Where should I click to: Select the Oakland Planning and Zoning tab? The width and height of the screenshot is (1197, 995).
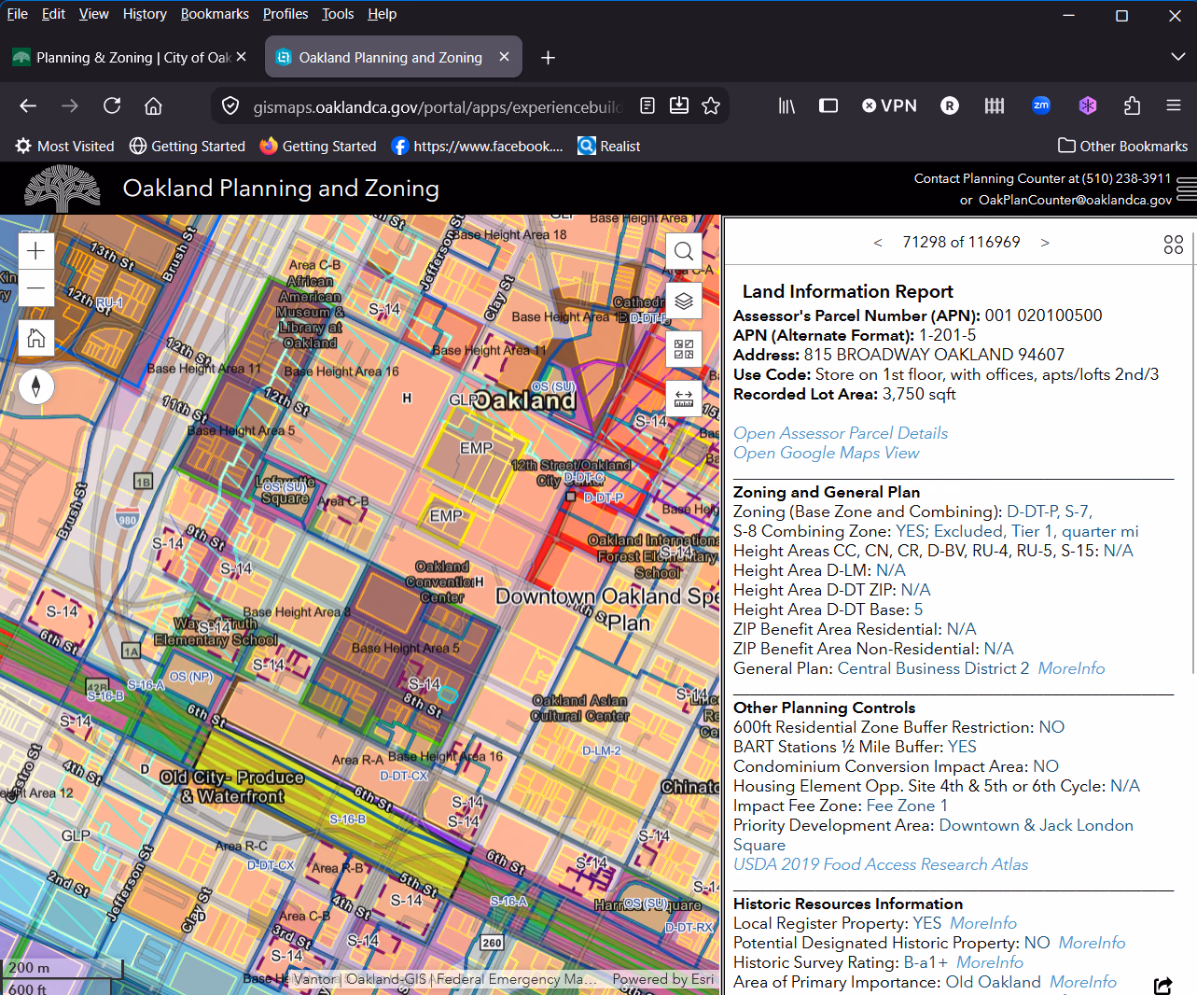click(x=390, y=58)
